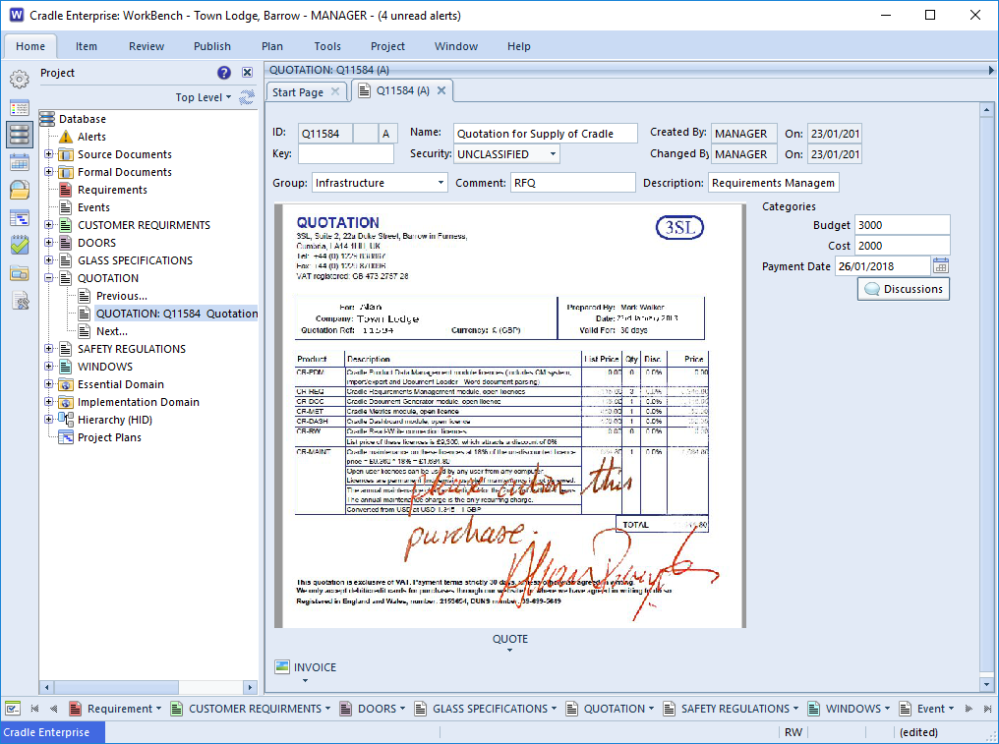Viewport: 999px width, 744px height.
Task: Select the Next... tree item
Action: tap(112, 331)
